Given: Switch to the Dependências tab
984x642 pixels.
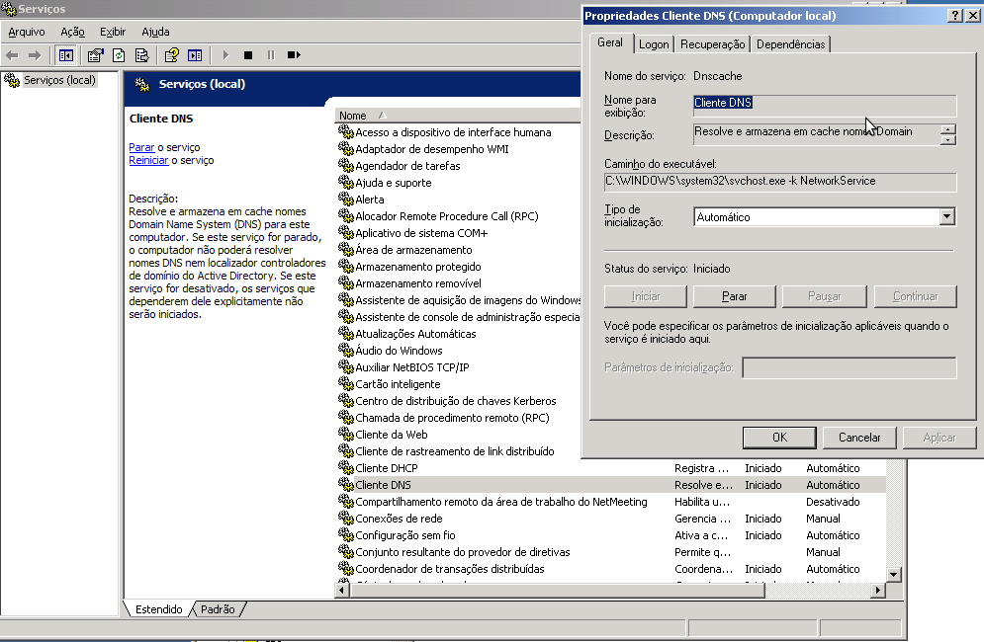Looking at the screenshot, I should pos(790,44).
